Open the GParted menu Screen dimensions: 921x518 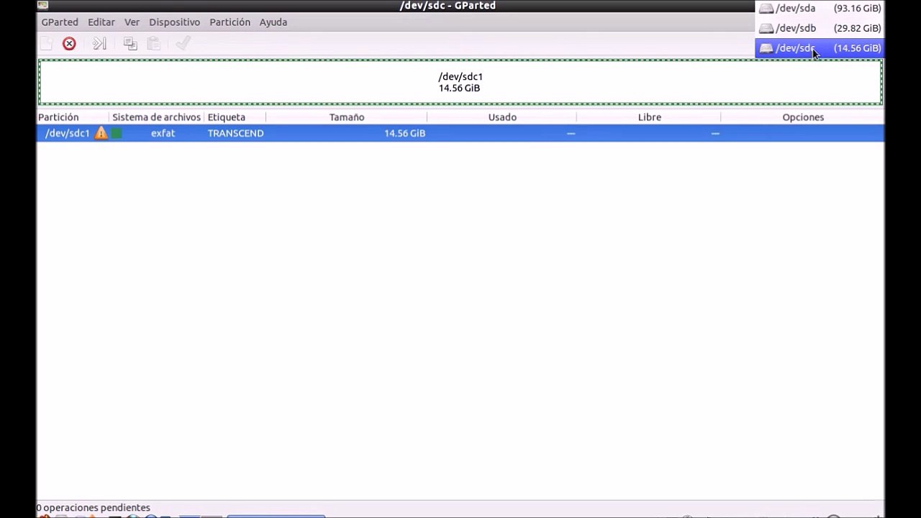tap(60, 22)
